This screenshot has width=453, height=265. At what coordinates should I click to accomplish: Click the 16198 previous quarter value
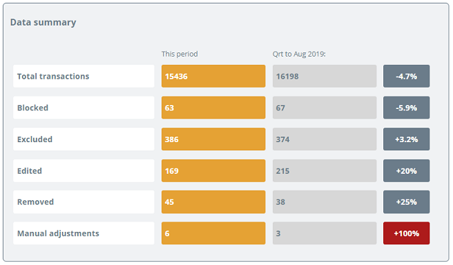[x=325, y=76]
